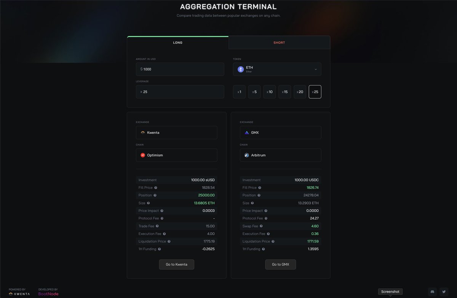Click Kwenta Position help icon
This screenshot has height=298, width=457.
point(156,195)
